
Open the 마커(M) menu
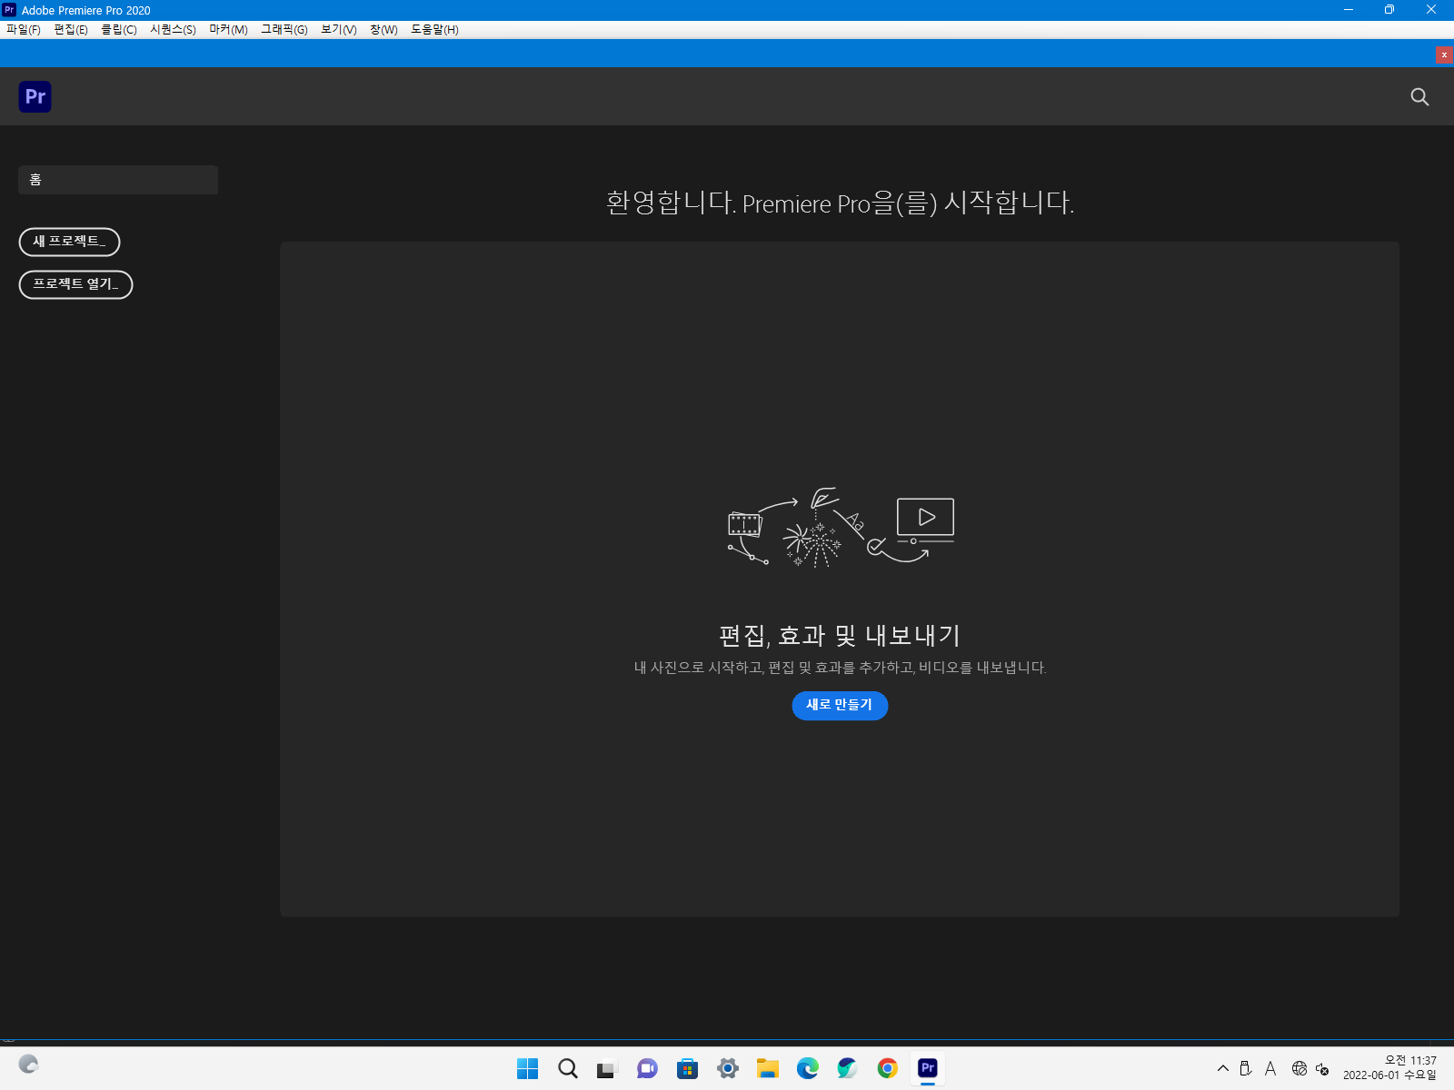coord(228,29)
